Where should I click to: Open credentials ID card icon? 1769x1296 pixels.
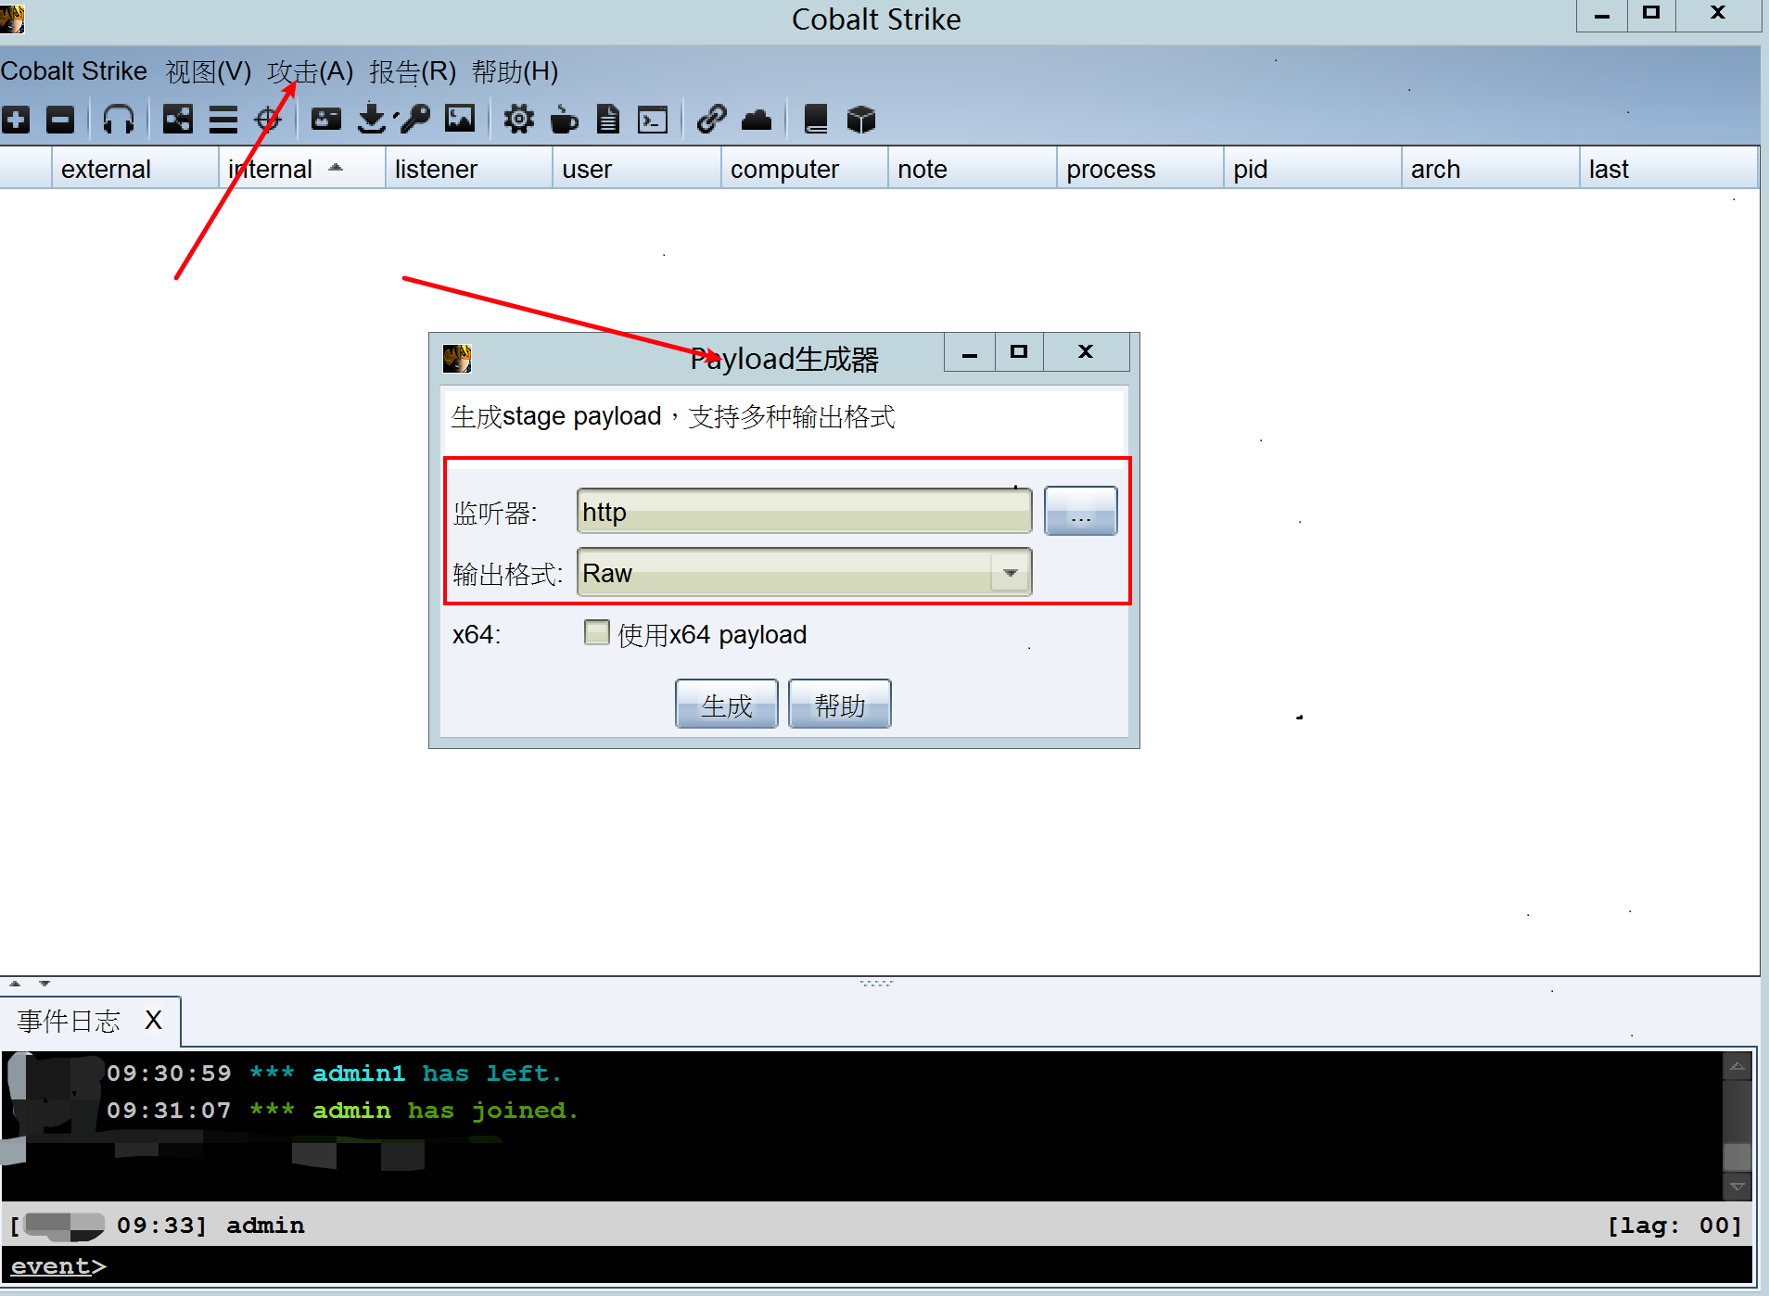click(x=326, y=120)
